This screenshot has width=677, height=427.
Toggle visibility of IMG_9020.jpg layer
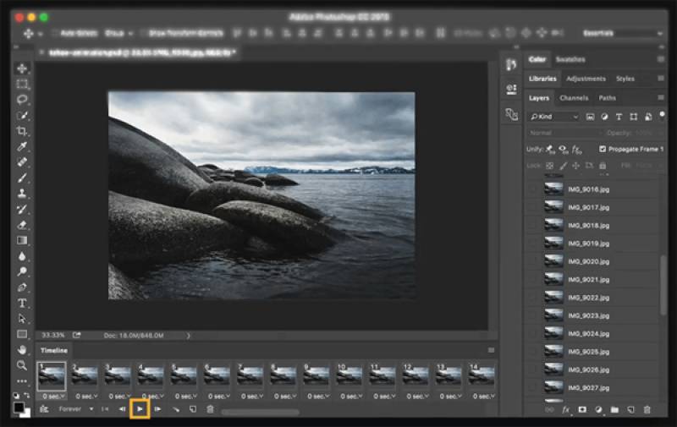(x=532, y=261)
